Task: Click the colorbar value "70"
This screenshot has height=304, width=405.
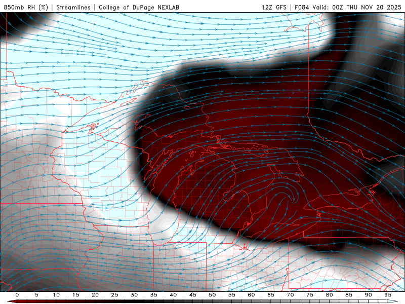Action: point(290,295)
